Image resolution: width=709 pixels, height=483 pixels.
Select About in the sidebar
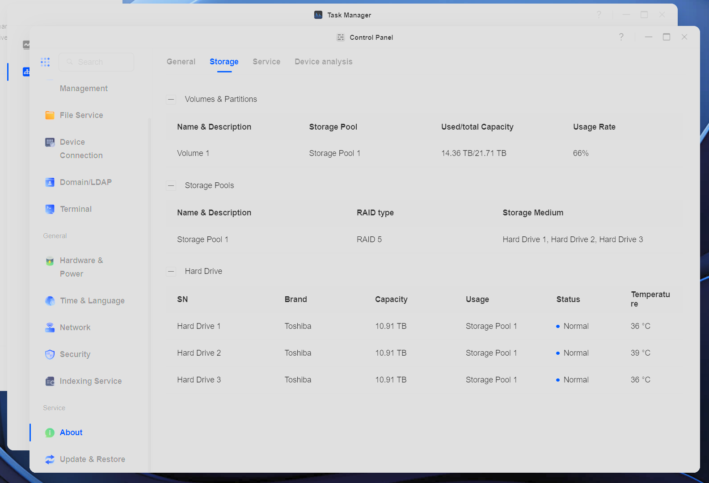[x=71, y=433]
